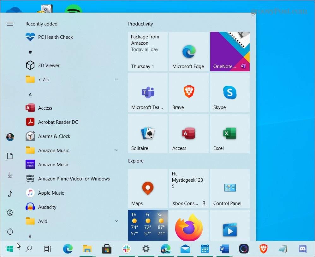Viewport: 315px width, 257px height.
Task: Expand the Avid folder chevron
Action: tap(116, 221)
